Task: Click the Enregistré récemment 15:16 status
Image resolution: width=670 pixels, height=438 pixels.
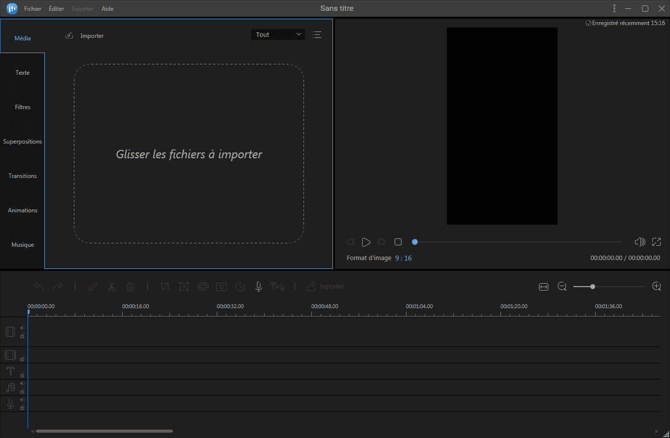Action: 625,23
